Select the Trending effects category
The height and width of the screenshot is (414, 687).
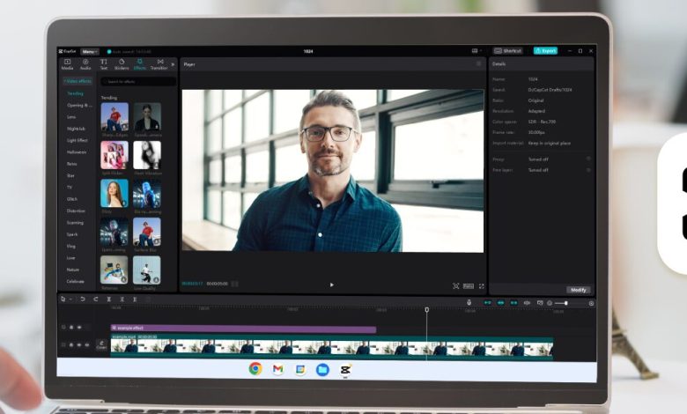[75, 93]
